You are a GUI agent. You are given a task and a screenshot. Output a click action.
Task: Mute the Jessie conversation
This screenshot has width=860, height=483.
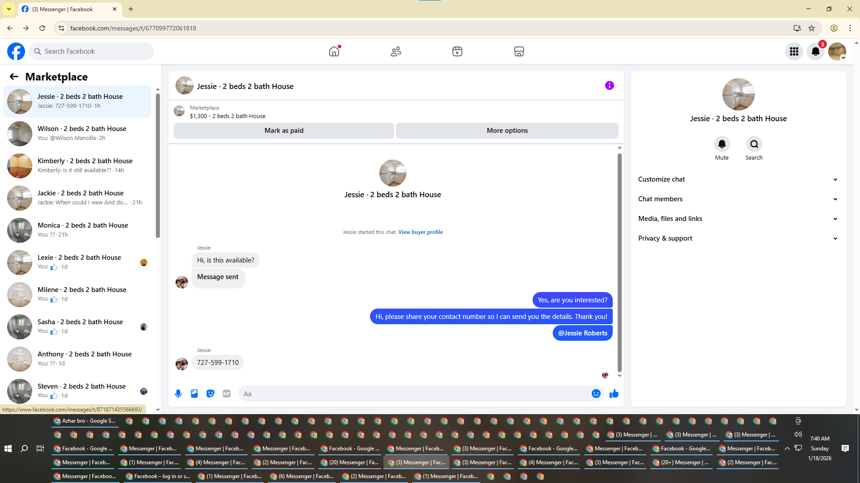tap(722, 144)
